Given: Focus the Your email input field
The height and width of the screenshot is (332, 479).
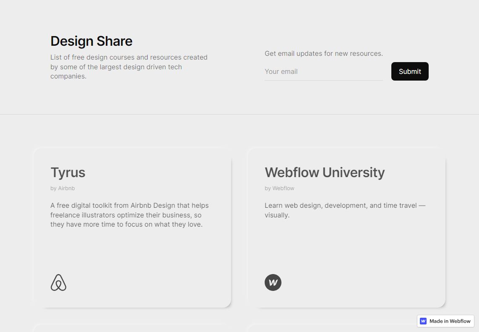Looking at the screenshot, I should coord(323,71).
